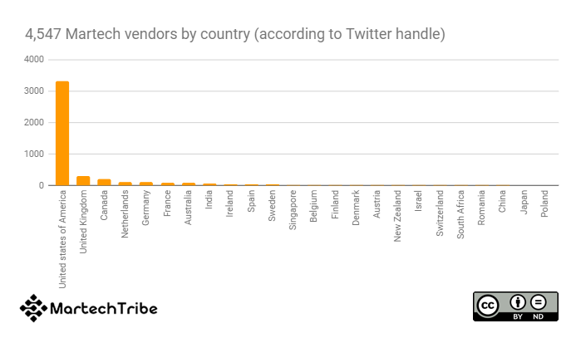Viewport: 576px width, 338px height.
Task: Click the Canada bar in chart
Action: (104, 182)
